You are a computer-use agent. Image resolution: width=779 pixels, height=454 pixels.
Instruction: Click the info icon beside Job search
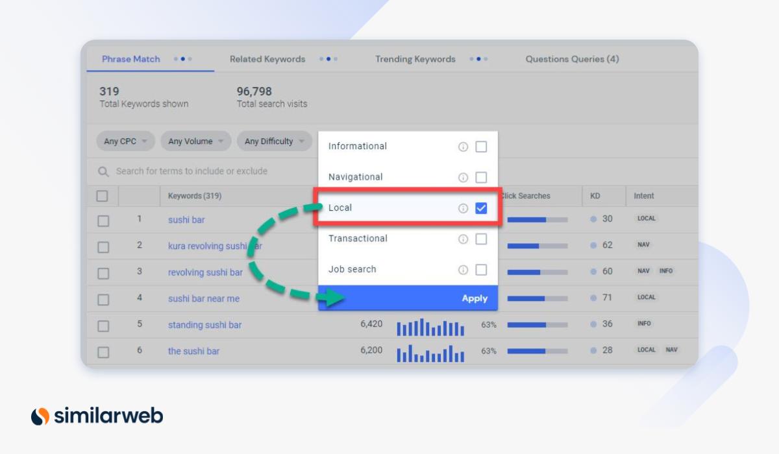462,269
